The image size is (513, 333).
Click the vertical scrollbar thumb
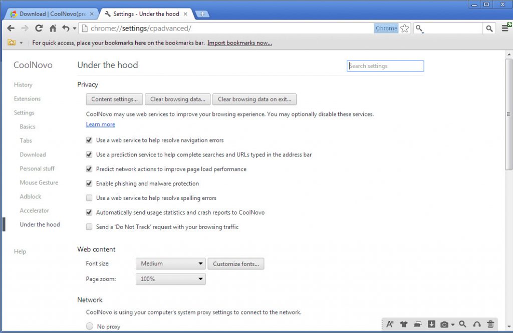pyautogui.click(x=509, y=114)
